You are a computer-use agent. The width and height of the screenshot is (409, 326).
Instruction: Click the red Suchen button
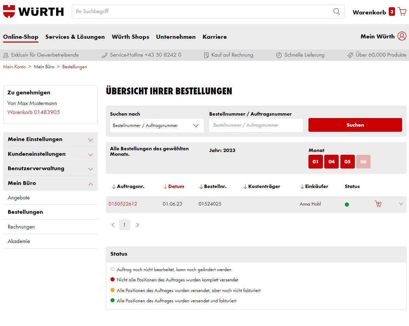355,125
